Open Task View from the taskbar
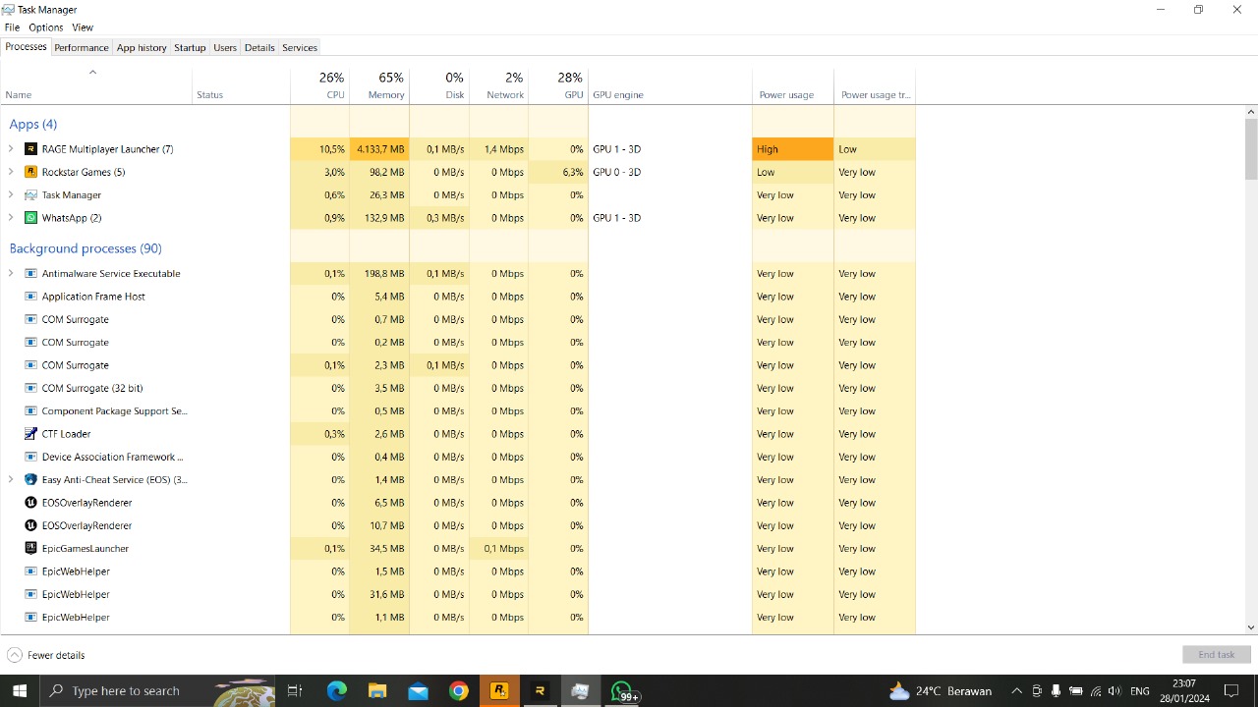This screenshot has width=1258, height=707. (295, 691)
